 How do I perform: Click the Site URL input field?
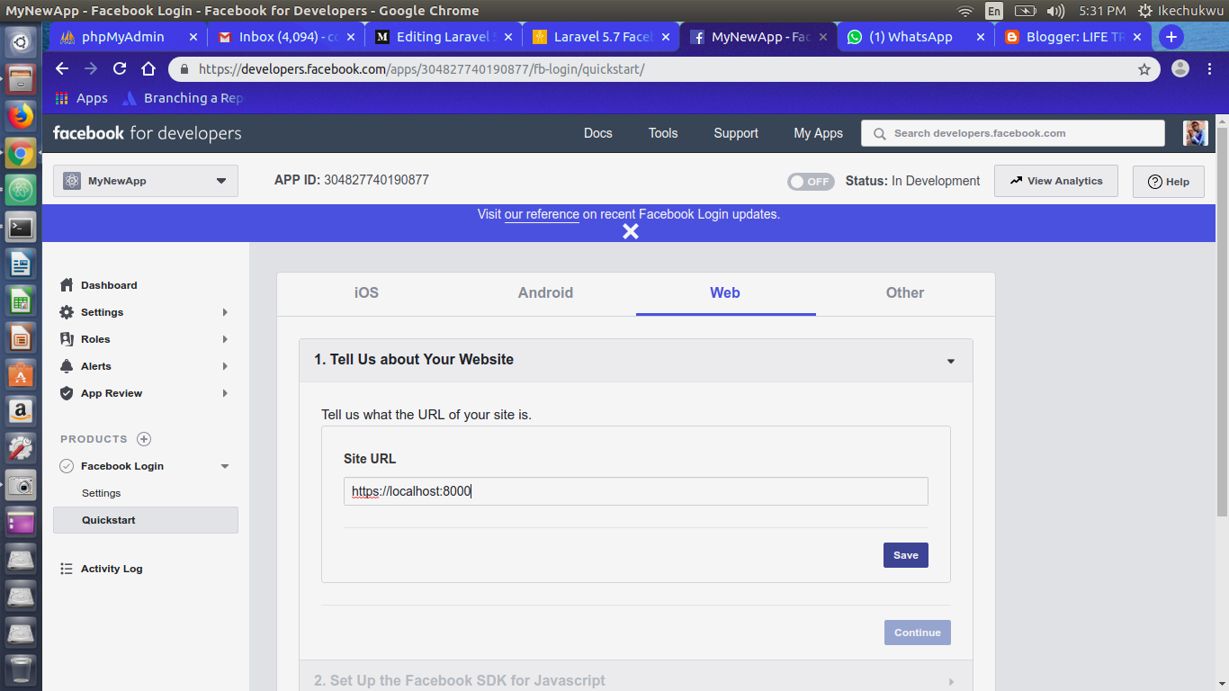pos(635,491)
